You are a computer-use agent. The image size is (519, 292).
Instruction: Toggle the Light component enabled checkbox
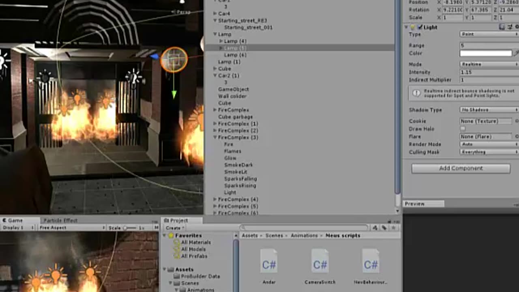coord(420,27)
